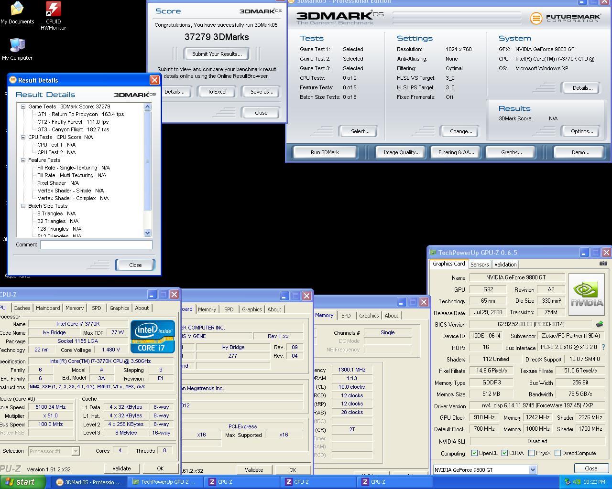
Task: Activate the second CPU-Z taskbar button
Action: 318,482
